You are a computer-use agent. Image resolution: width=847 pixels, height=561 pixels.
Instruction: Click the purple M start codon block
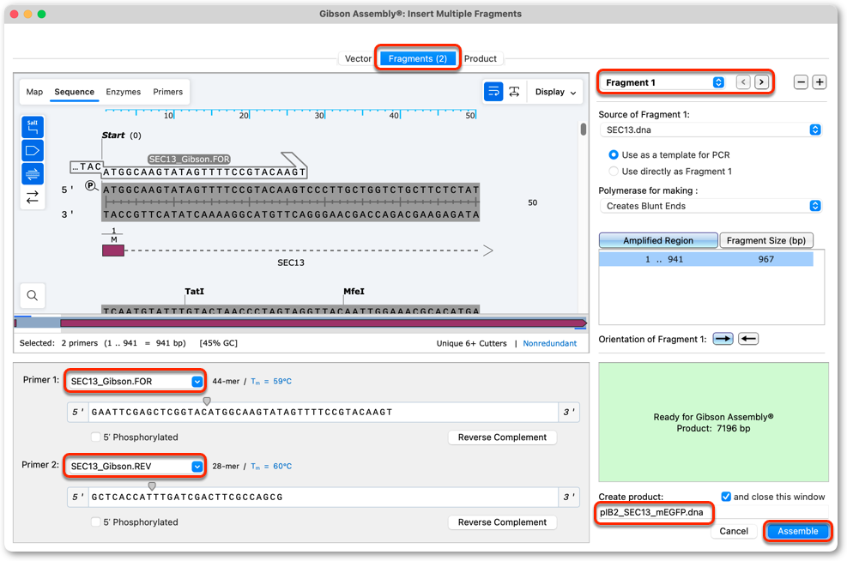coord(113,250)
